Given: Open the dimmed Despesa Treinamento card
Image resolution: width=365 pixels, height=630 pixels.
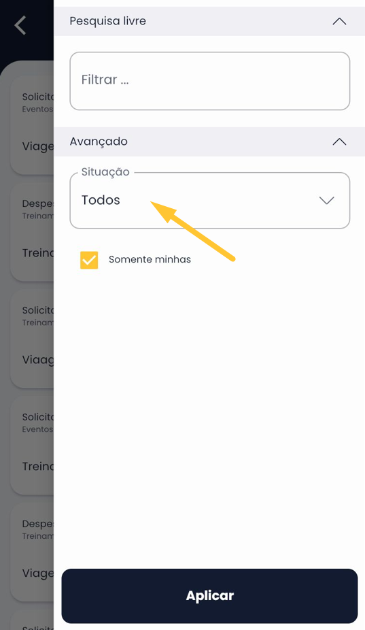Looking at the screenshot, I should point(32,232).
